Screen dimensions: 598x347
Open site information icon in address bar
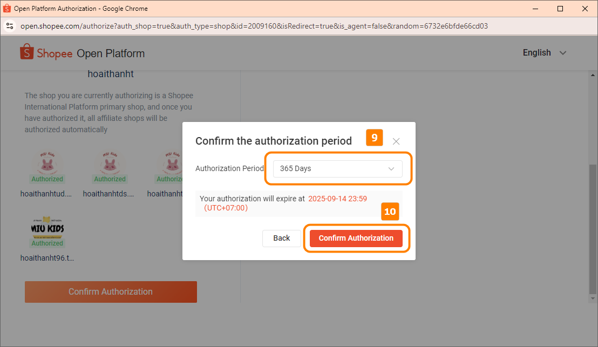[9, 26]
